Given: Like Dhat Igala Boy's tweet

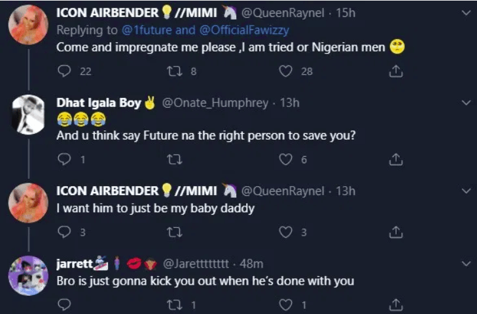Looking at the screenshot, I should coord(285,159).
